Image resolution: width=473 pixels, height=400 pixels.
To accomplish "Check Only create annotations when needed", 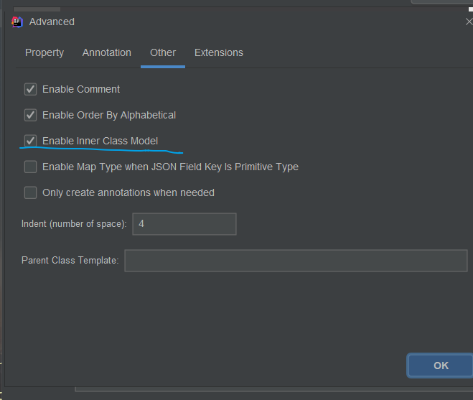I will click(30, 192).
